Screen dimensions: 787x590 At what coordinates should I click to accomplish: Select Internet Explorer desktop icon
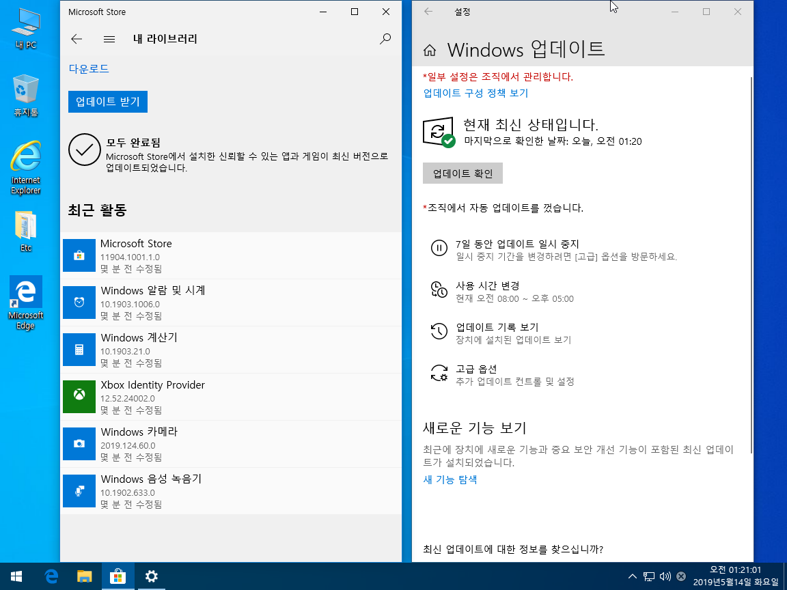(x=26, y=167)
